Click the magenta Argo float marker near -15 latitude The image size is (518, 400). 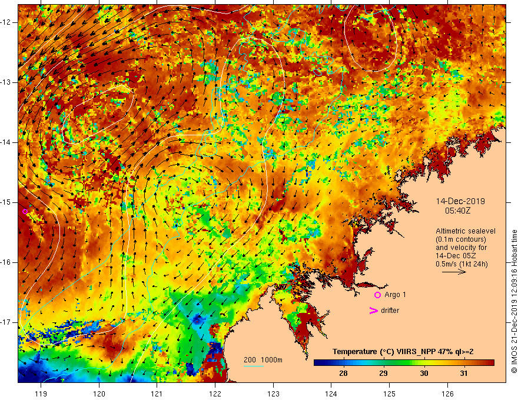pyautogui.click(x=25, y=211)
